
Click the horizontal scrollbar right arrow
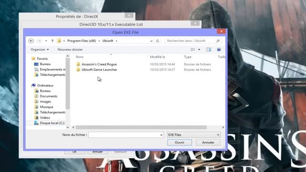pyautogui.click(x=223, y=128)
